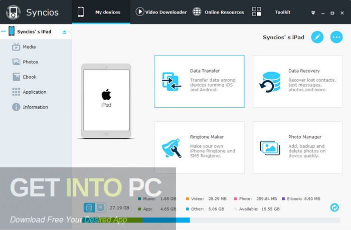Click the Application grid icon
This screenshot has height=230, width=351.
[16, 92]
